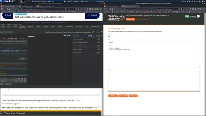Click the View exploit button
Image resolution: width=206 pixels, height=116 pixels.
pos(123,96)
